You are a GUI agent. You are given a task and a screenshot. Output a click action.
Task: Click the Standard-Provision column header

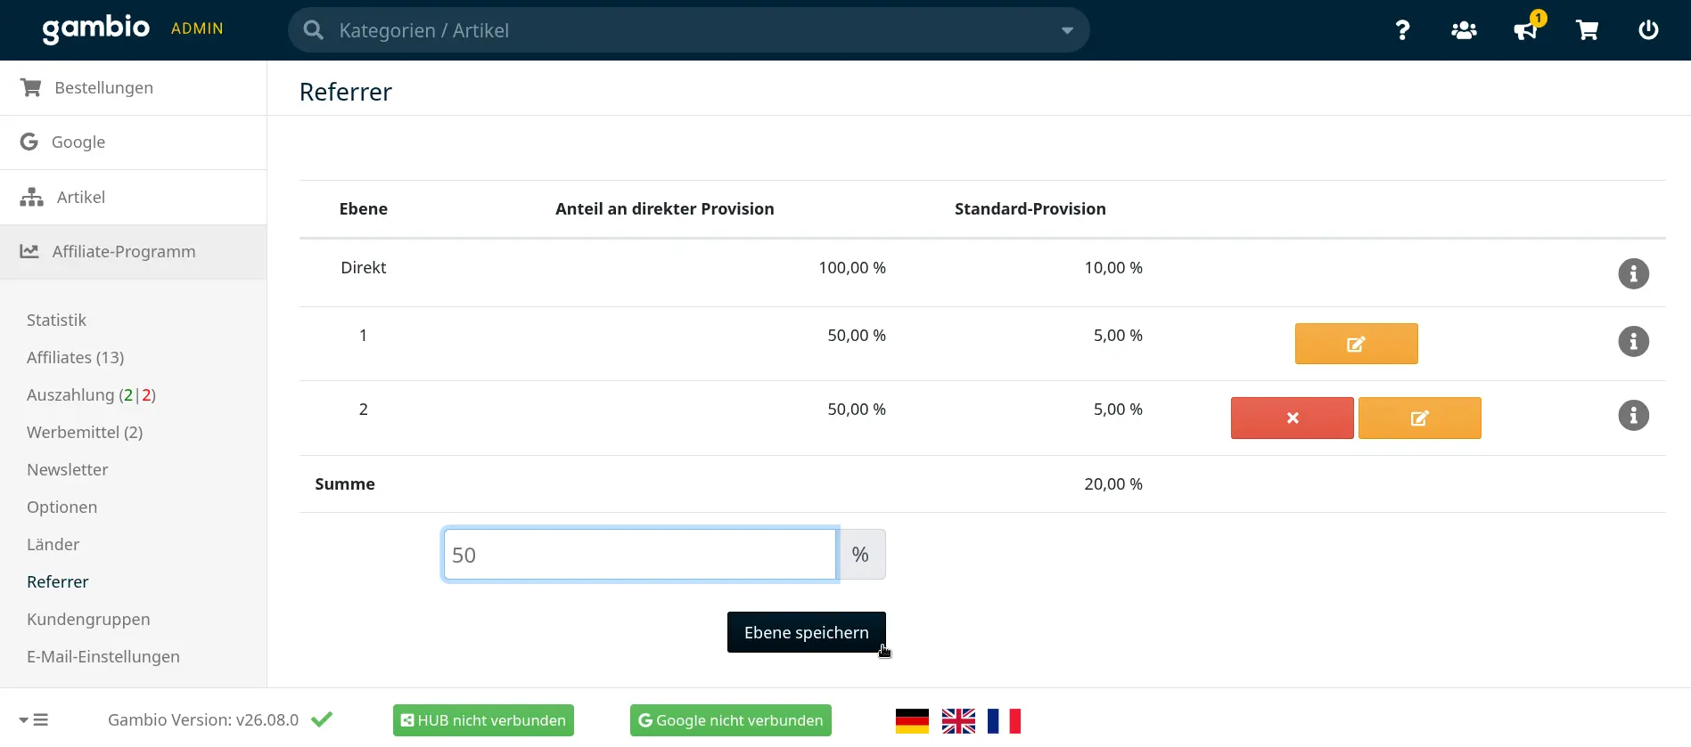[1030, 209]
